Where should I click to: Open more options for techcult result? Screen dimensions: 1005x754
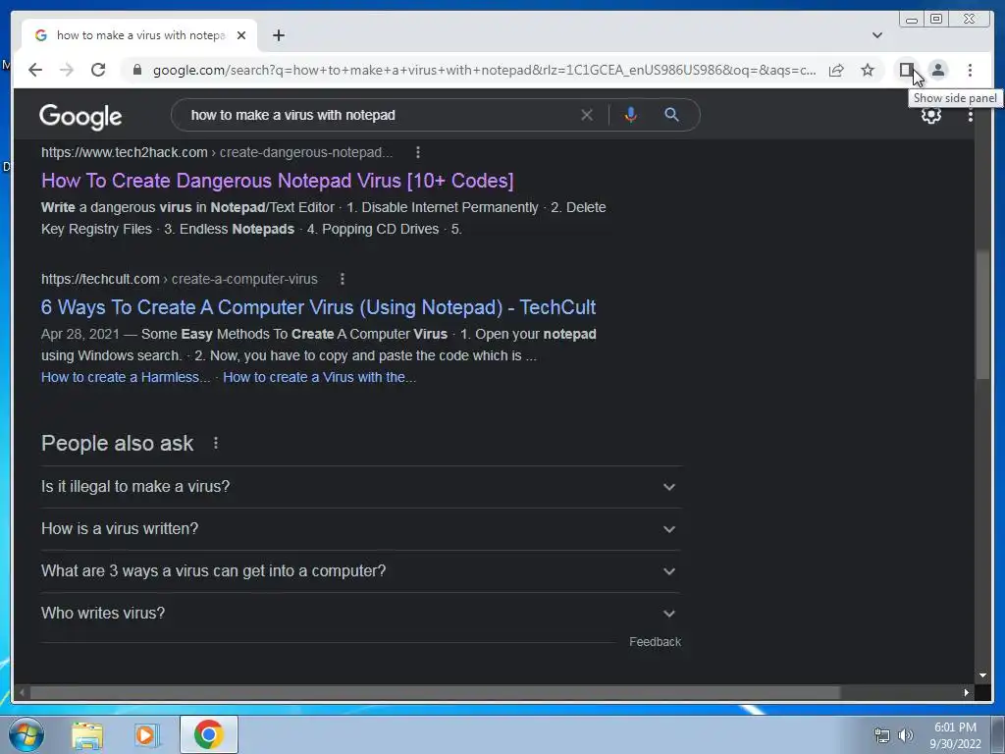click(343, 279)
